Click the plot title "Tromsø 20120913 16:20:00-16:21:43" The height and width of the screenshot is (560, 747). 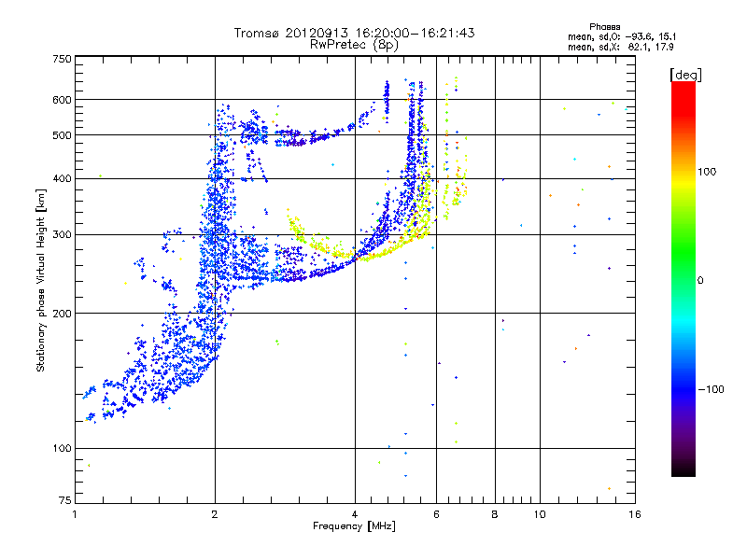354,33
